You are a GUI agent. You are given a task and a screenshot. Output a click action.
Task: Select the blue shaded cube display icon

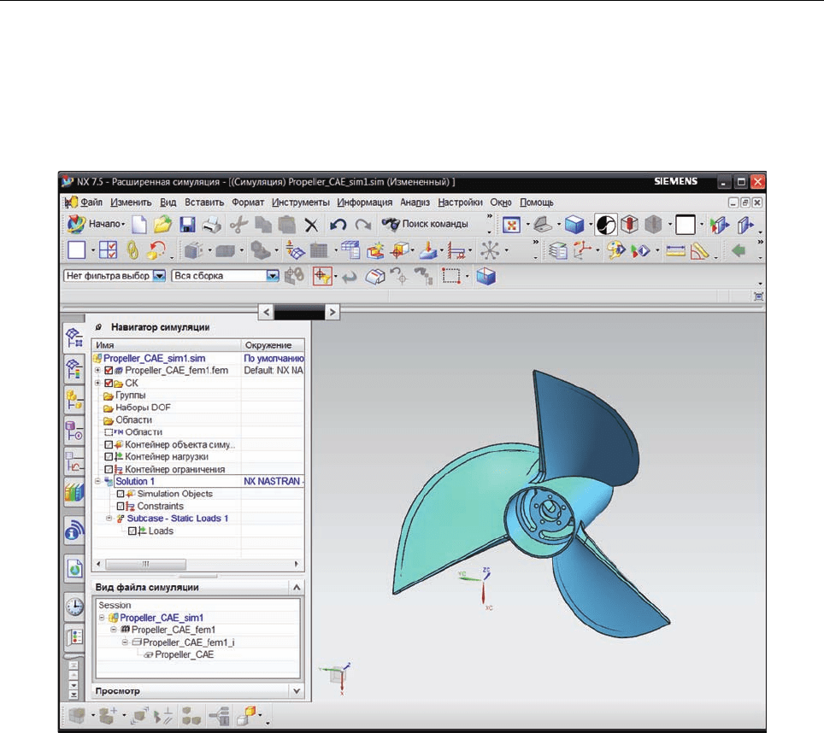click(x=574, y=225)
